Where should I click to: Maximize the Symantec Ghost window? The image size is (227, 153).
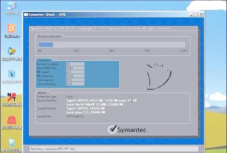(196, 14)
